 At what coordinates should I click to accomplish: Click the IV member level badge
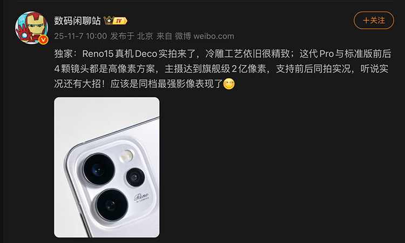(120, 21)
